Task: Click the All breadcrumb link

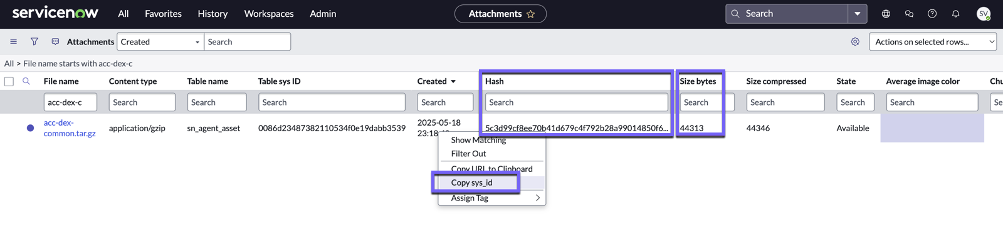Action: pyautogui.click(x=9, y=64)
